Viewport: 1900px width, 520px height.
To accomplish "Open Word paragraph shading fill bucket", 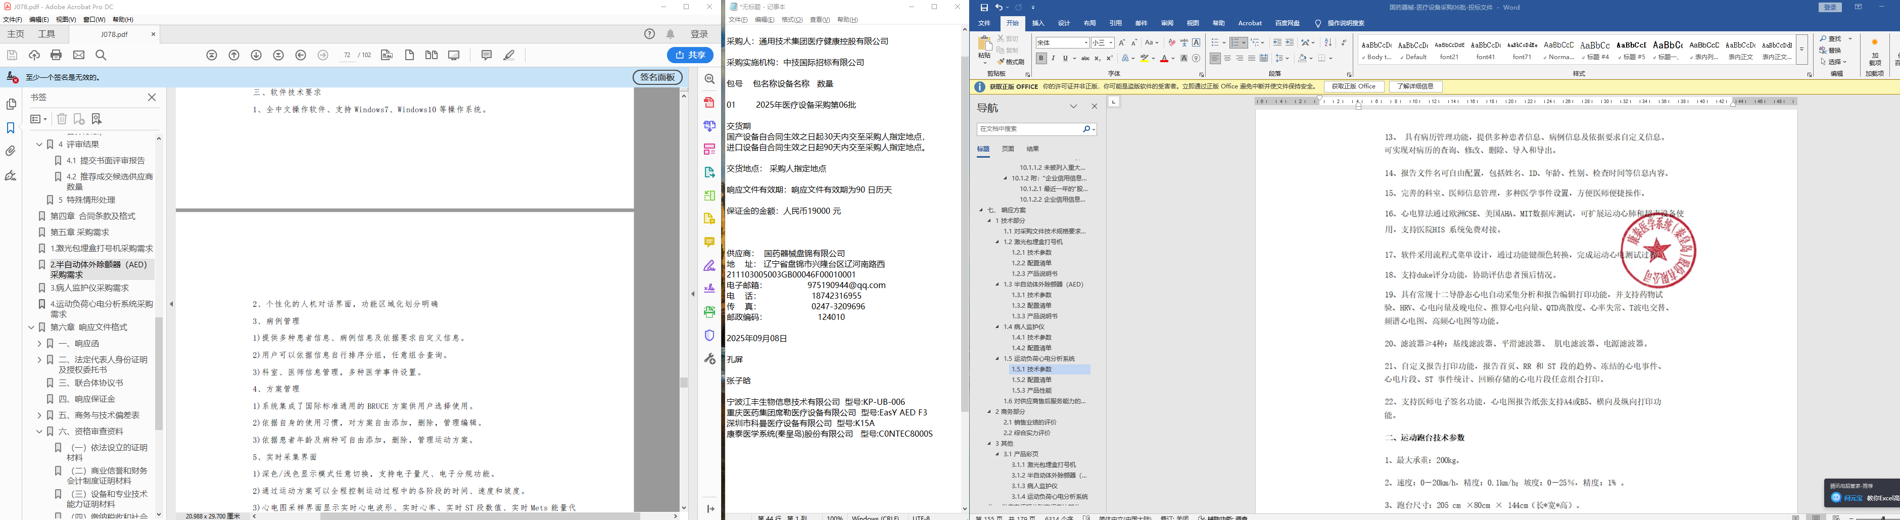I will click(1303, 58).
